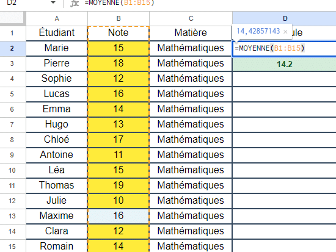Click Maxime's unhighlighted note 16
This screenshot has width=336, height=252.
click(119, 216)
